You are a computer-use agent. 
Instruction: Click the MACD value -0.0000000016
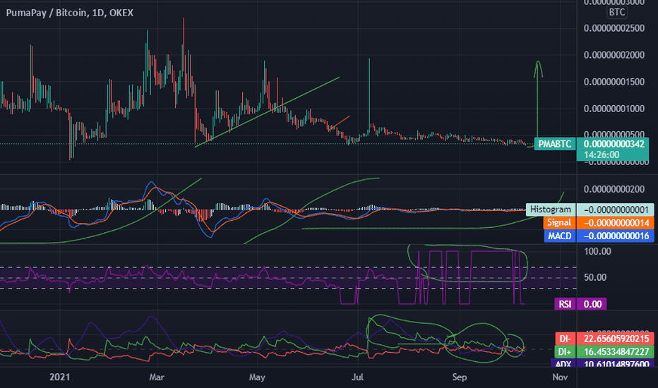(616, 236)
